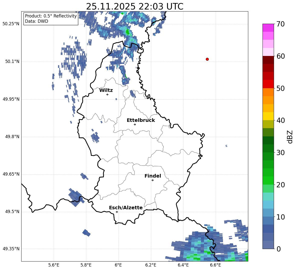Screen dimensions: 296x270
Task: Click the 49.95°N latitude label
Action: [11, 99]
